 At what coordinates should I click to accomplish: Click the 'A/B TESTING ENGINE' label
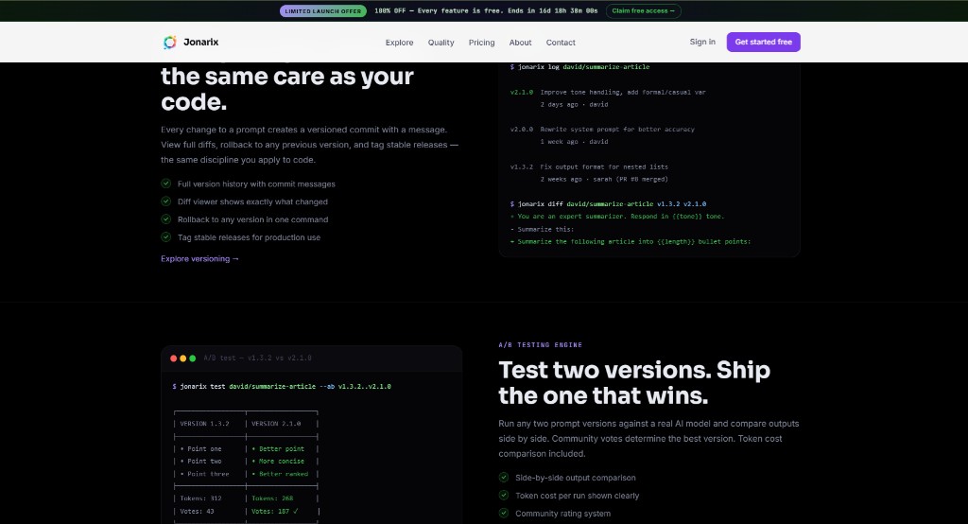coord(540,345)
